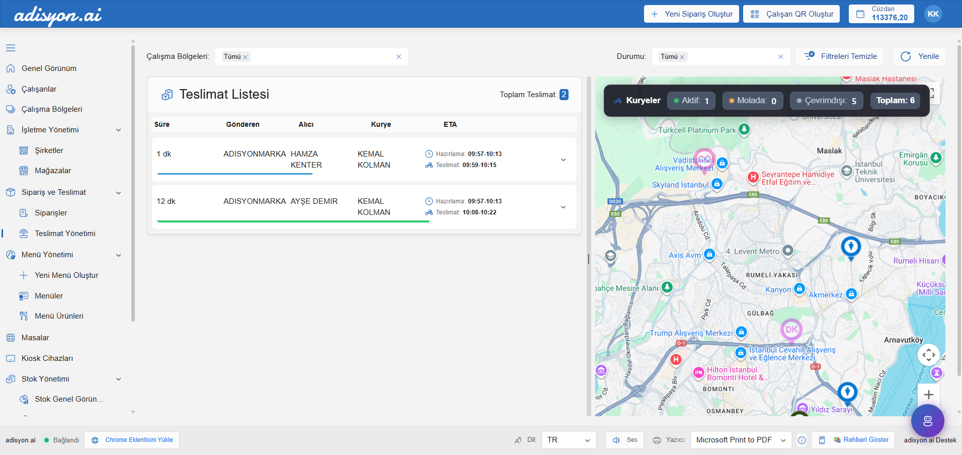Click the info icon next to printer
Viewport: 962px width, 455px height.
(801, 440)
